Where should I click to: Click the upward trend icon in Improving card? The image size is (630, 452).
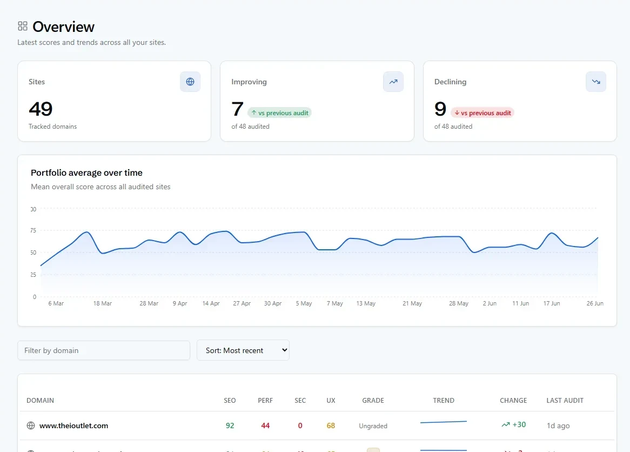pyautogui.click(x=393, y=82)
